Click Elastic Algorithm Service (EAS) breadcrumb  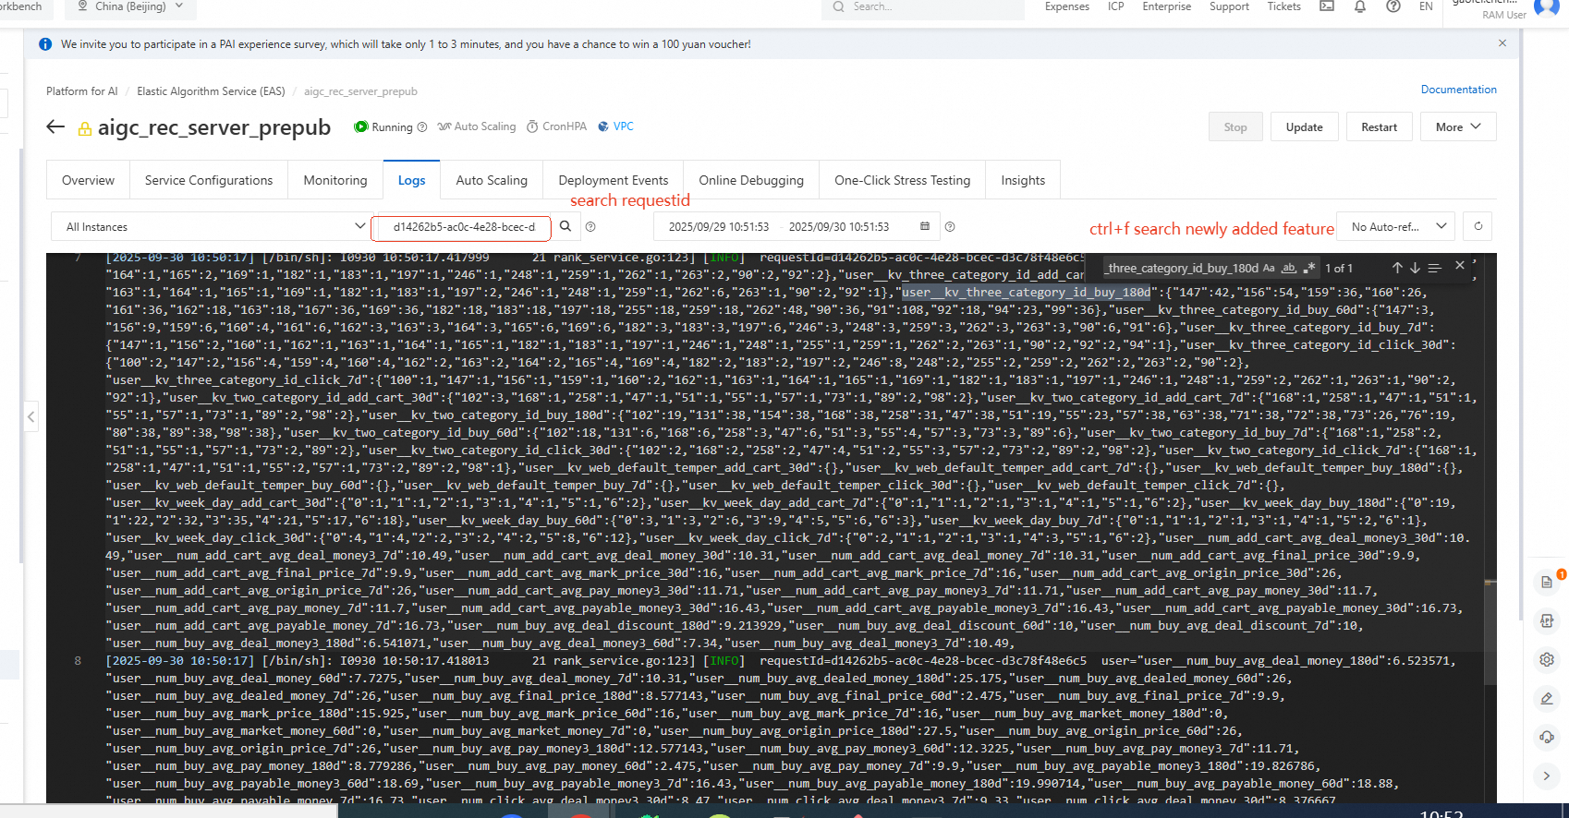pos(211,91)
